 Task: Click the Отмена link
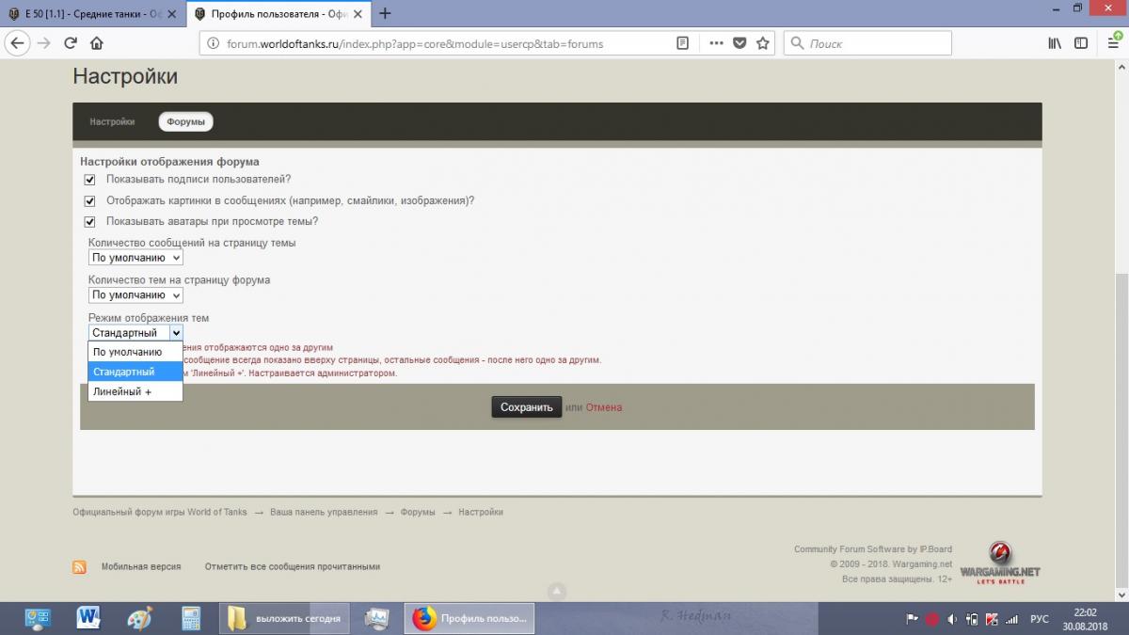(x=604, y=407)
